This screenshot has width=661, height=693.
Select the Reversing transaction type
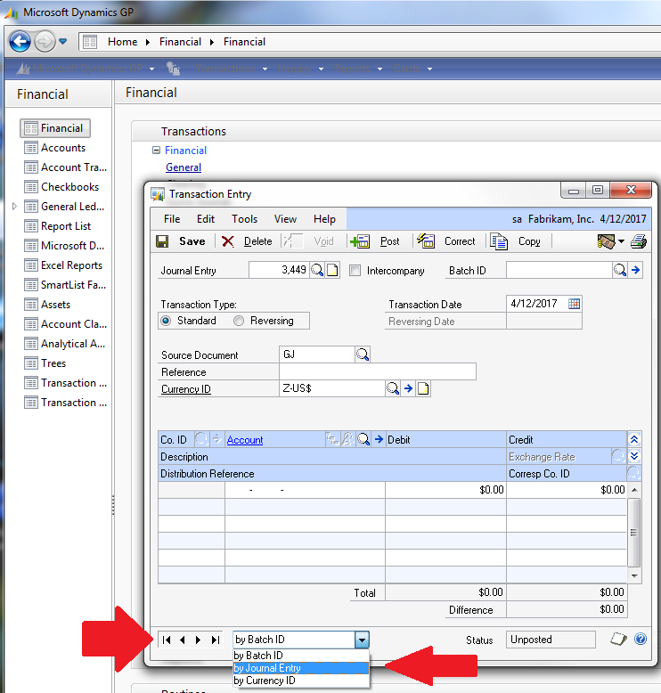(239, 321)
